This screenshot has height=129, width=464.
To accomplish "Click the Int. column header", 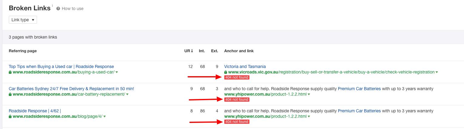I will (x=202, y=51).
